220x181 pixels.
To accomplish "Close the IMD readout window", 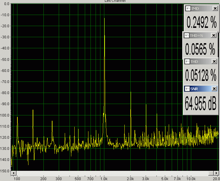I will click(215, 8).
